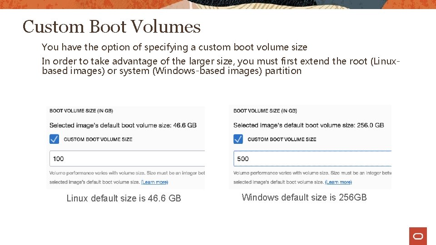
Task: Click the volume performance note under the 500 field
Action: [x=312, y=173]
